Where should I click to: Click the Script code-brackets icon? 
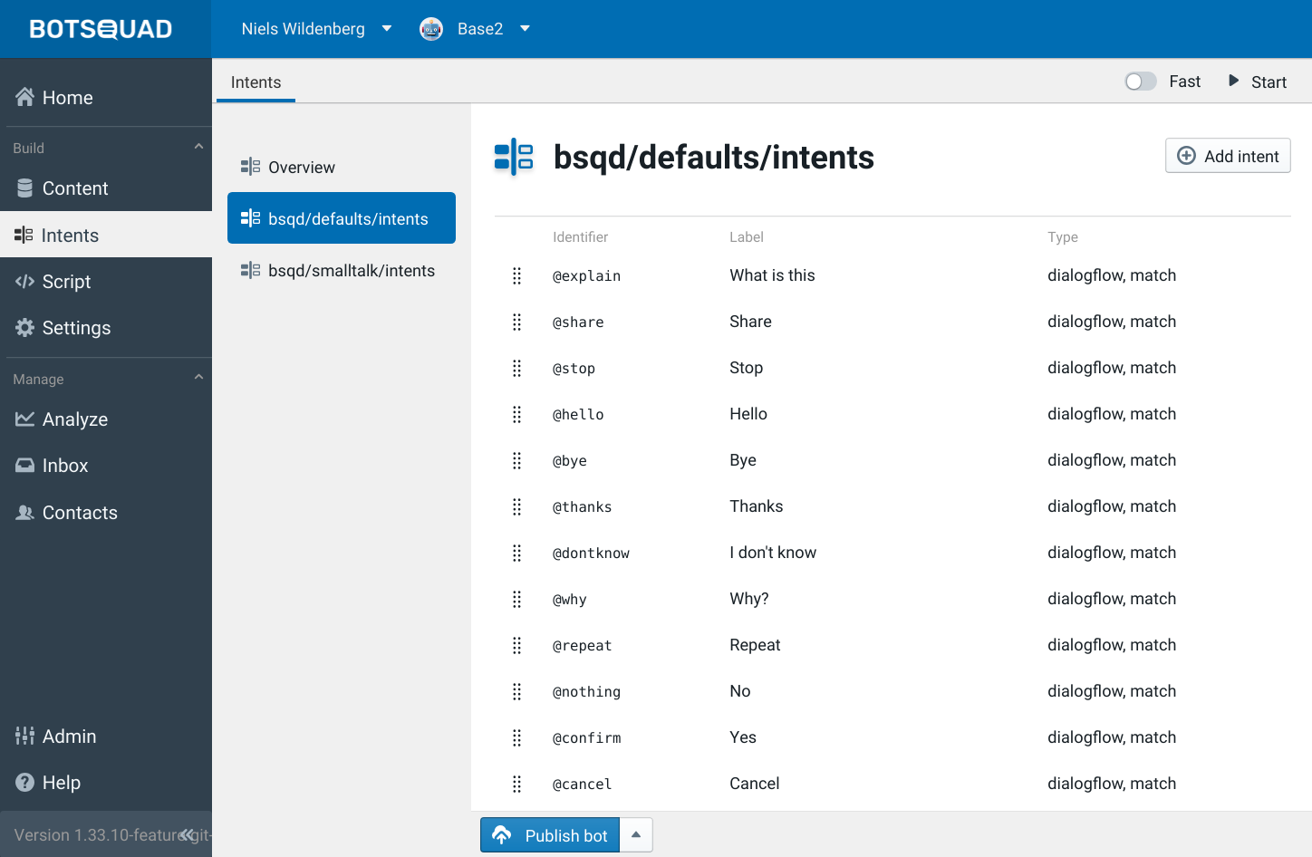(x=24, y=282)
